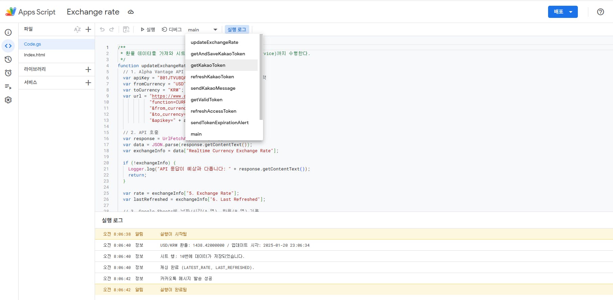613x300 pixels.
Task: Click the 실행이 완료됨 log row
Action: (x=354, y=290)
